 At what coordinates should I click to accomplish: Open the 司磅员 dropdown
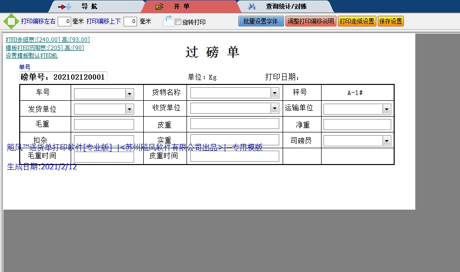(x=386, y=141)
